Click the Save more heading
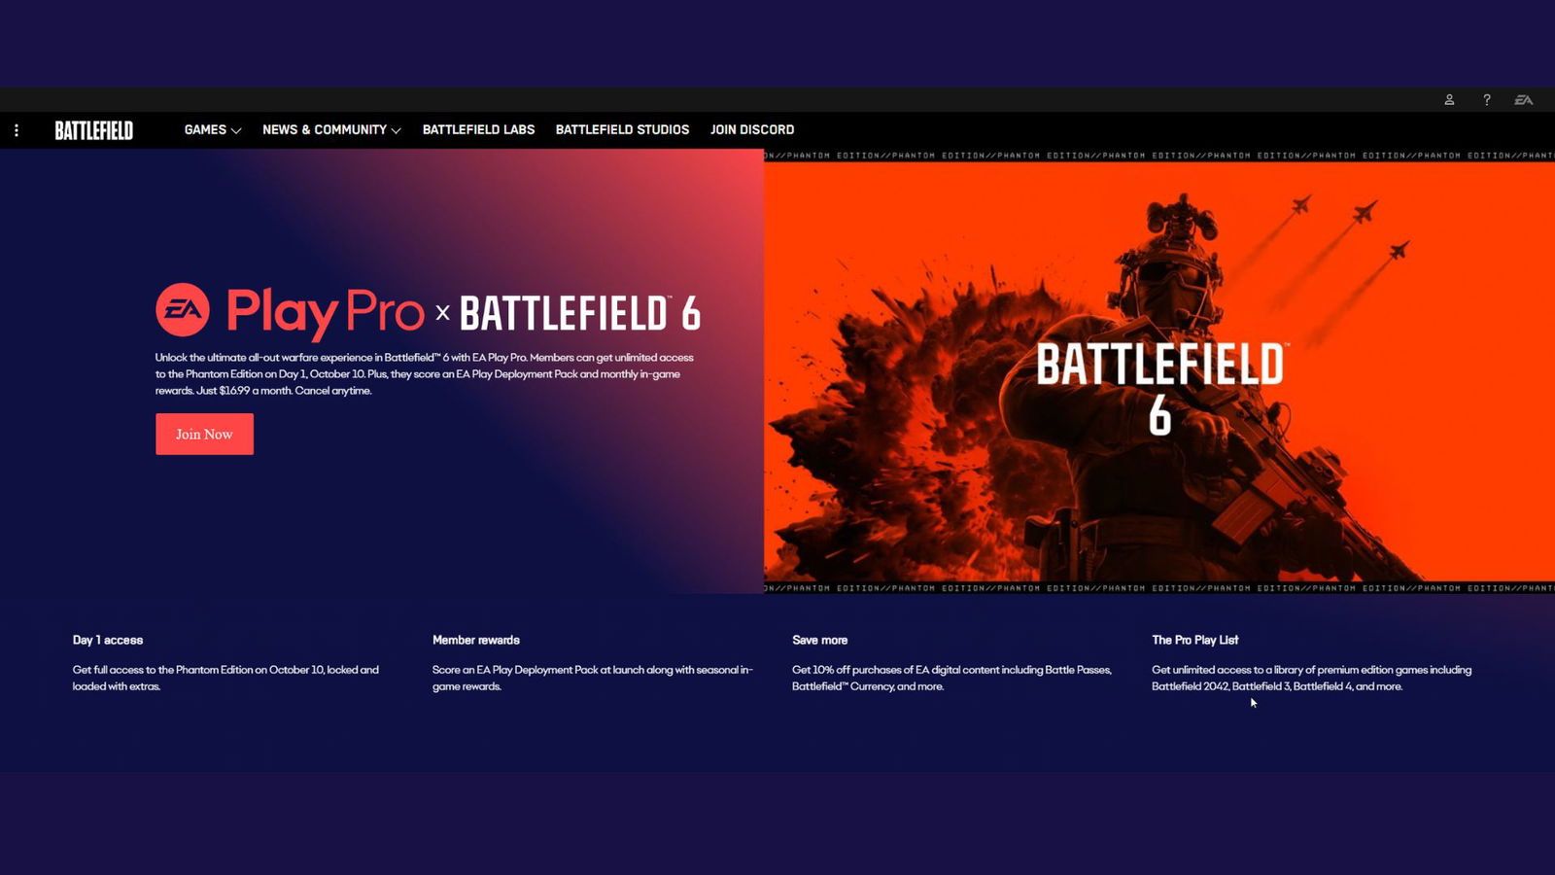 (819, 640)
